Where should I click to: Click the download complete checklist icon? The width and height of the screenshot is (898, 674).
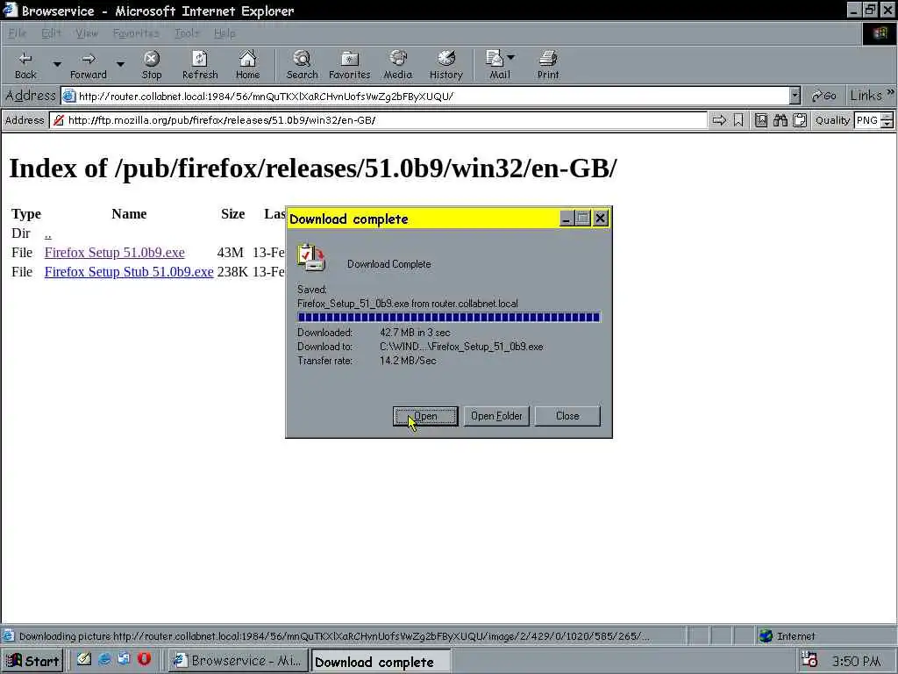click(x=311, y=257)
